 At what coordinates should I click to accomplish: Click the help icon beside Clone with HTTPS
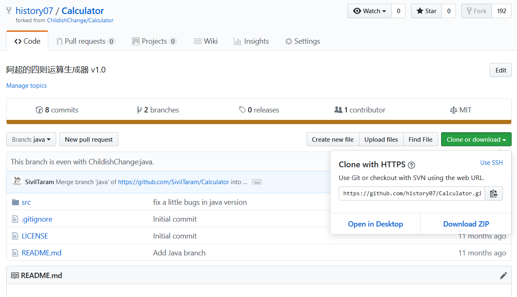[411, 165]
